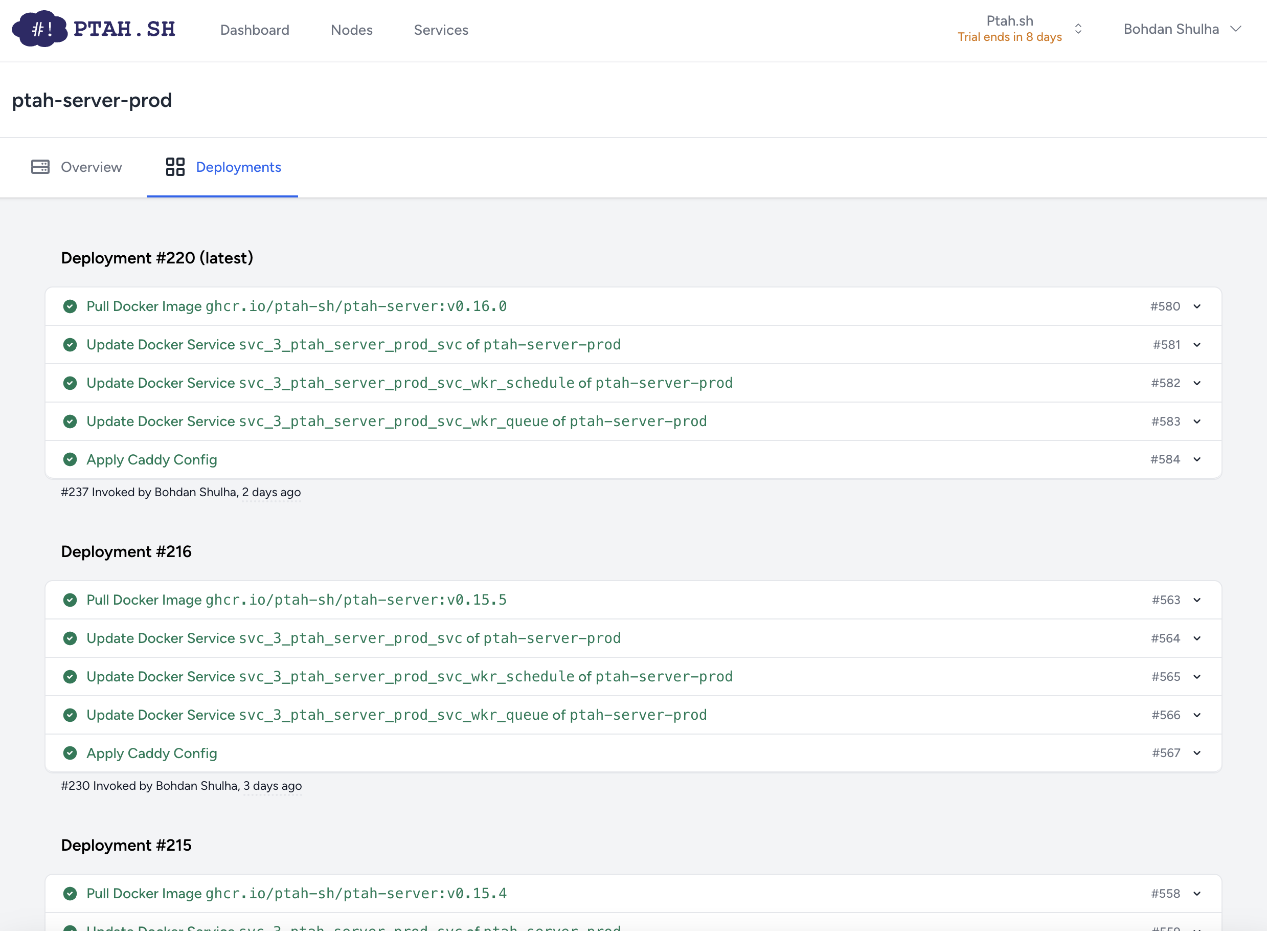Click Deployment #220 (latest) heading
1267x931 pixels.
pos(157,258)
